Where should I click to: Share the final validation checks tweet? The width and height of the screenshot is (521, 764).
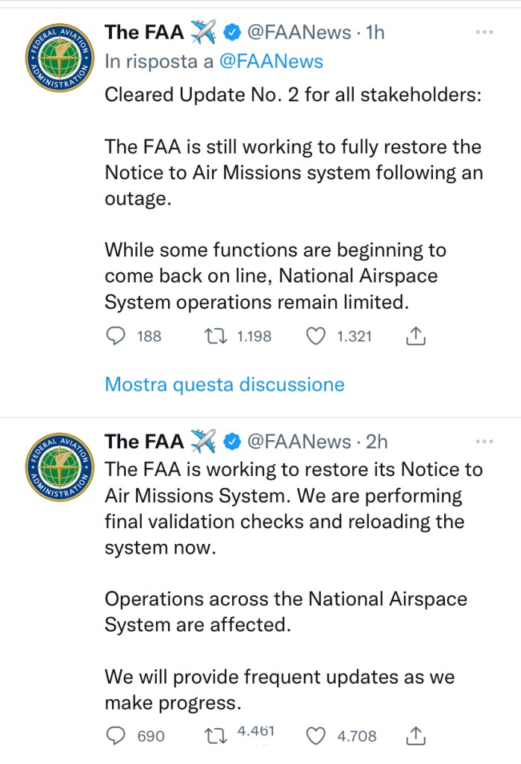[415, 736]
